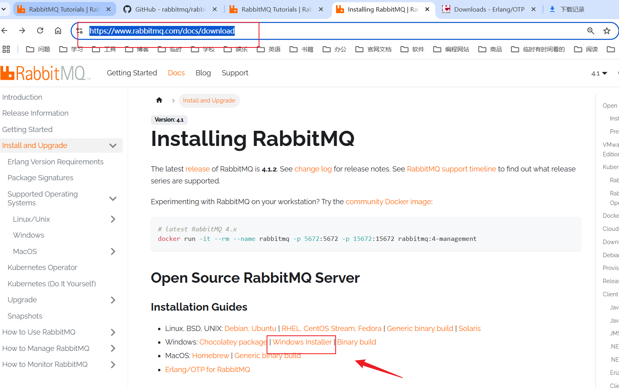The image size is (619, 388).
Task: Open the community Docker image link
Action: 388,202
